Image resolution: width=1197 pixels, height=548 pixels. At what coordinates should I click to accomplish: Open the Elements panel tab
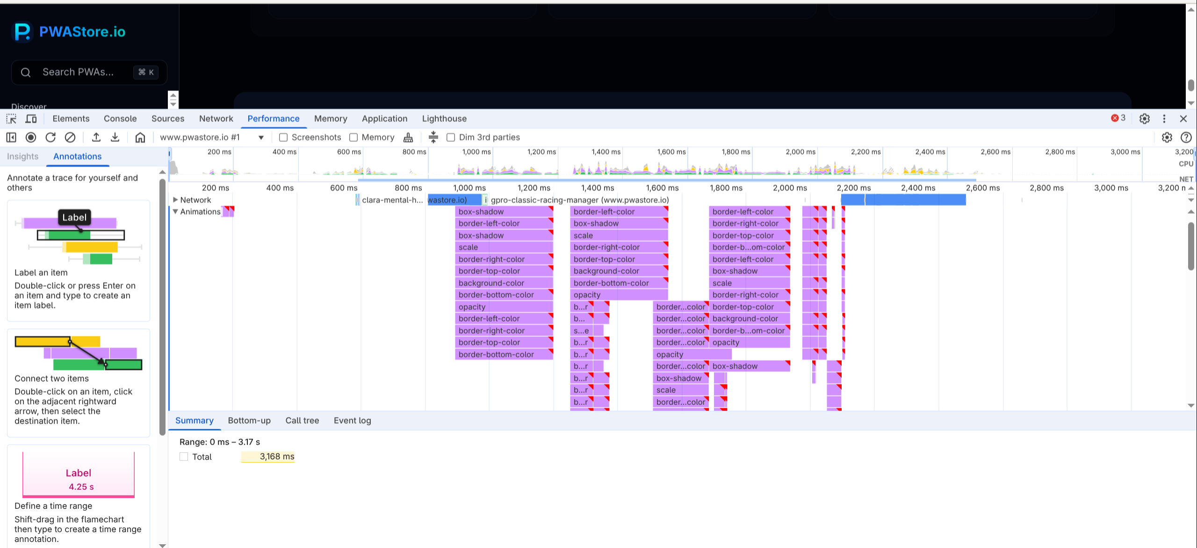tap(71, 119)
